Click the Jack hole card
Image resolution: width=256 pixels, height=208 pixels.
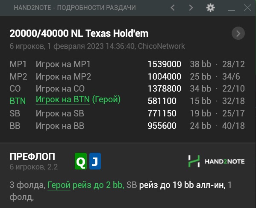click(x=95, y=161)
